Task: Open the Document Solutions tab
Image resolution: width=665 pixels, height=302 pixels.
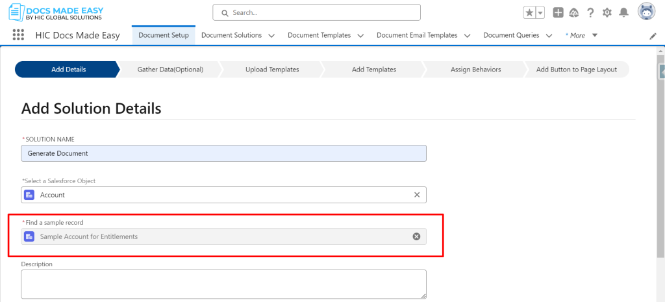Action: [x=232, y=35]
